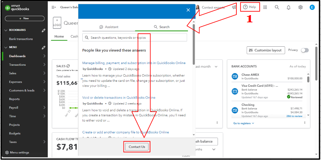
Task: Open the apps grid icon
Action: click(x=265, y=7)
